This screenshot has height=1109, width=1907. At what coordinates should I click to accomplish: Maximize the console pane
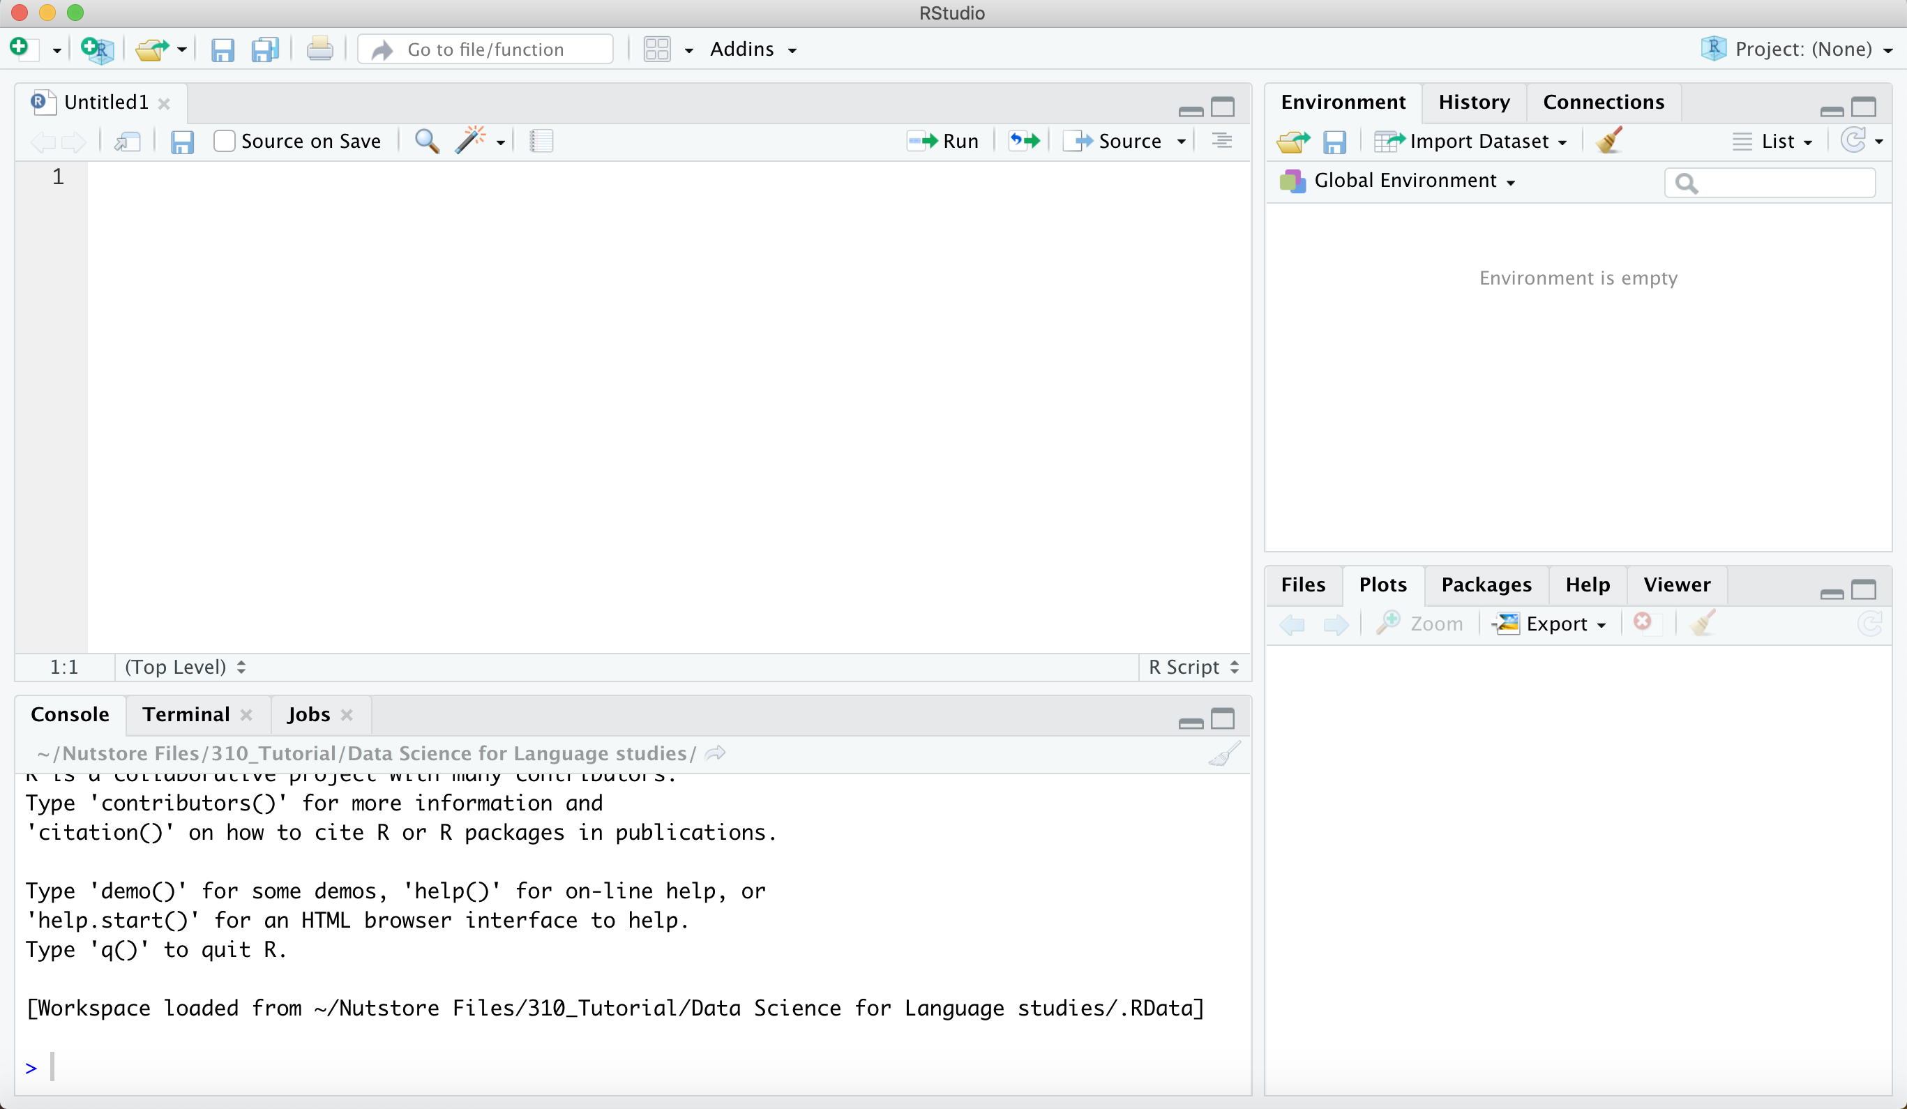point(1223,719)
